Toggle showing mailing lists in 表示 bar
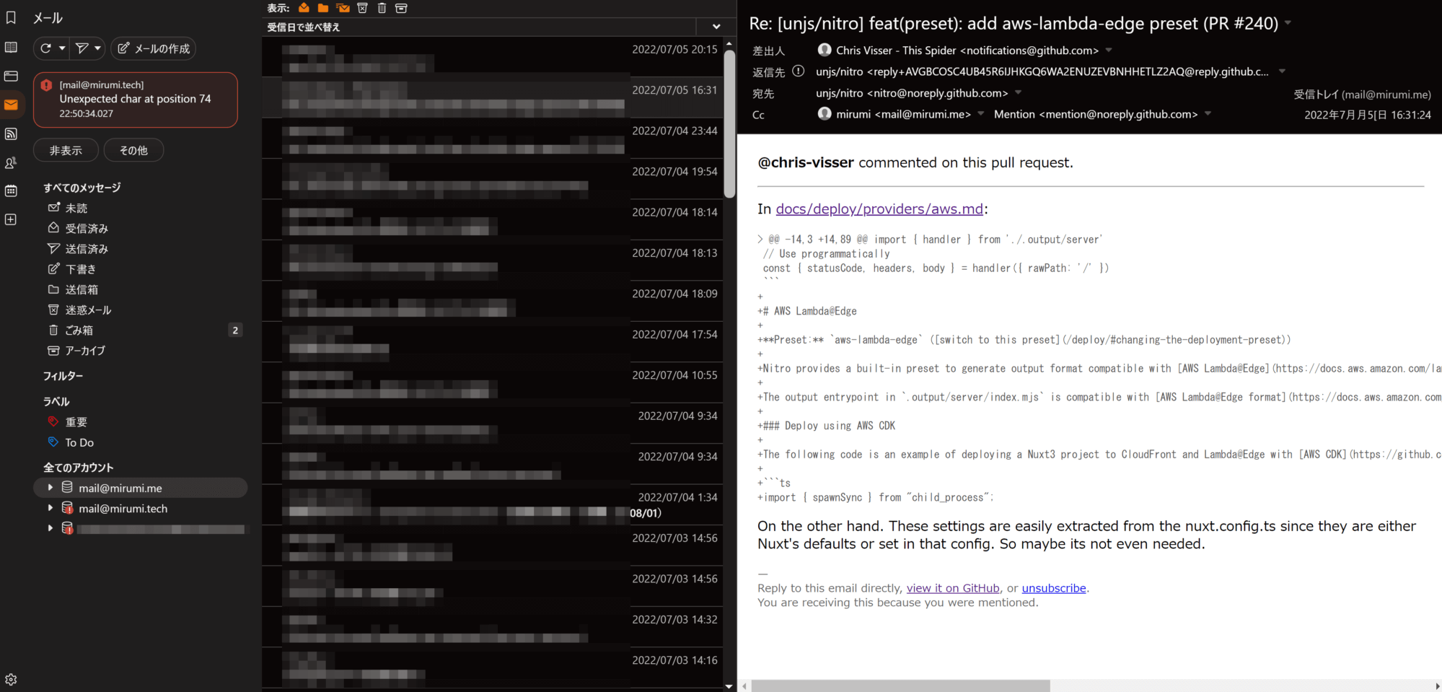This screenshot has height=692, width=1442. [x=343, y=8]
